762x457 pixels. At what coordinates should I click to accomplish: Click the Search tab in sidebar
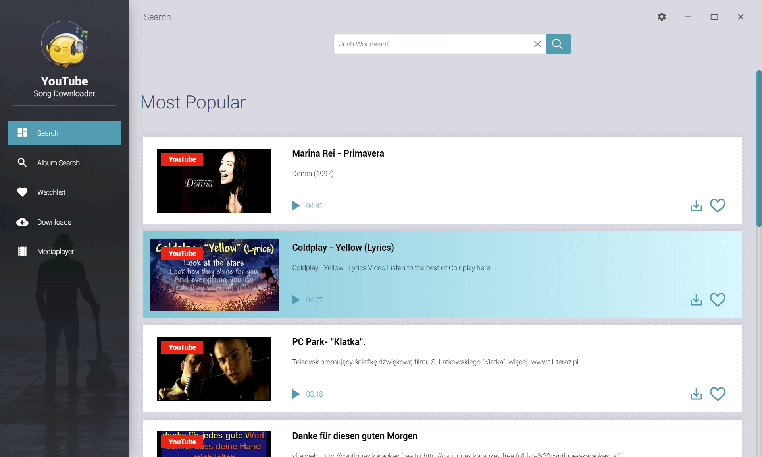[x=65, y=133]
